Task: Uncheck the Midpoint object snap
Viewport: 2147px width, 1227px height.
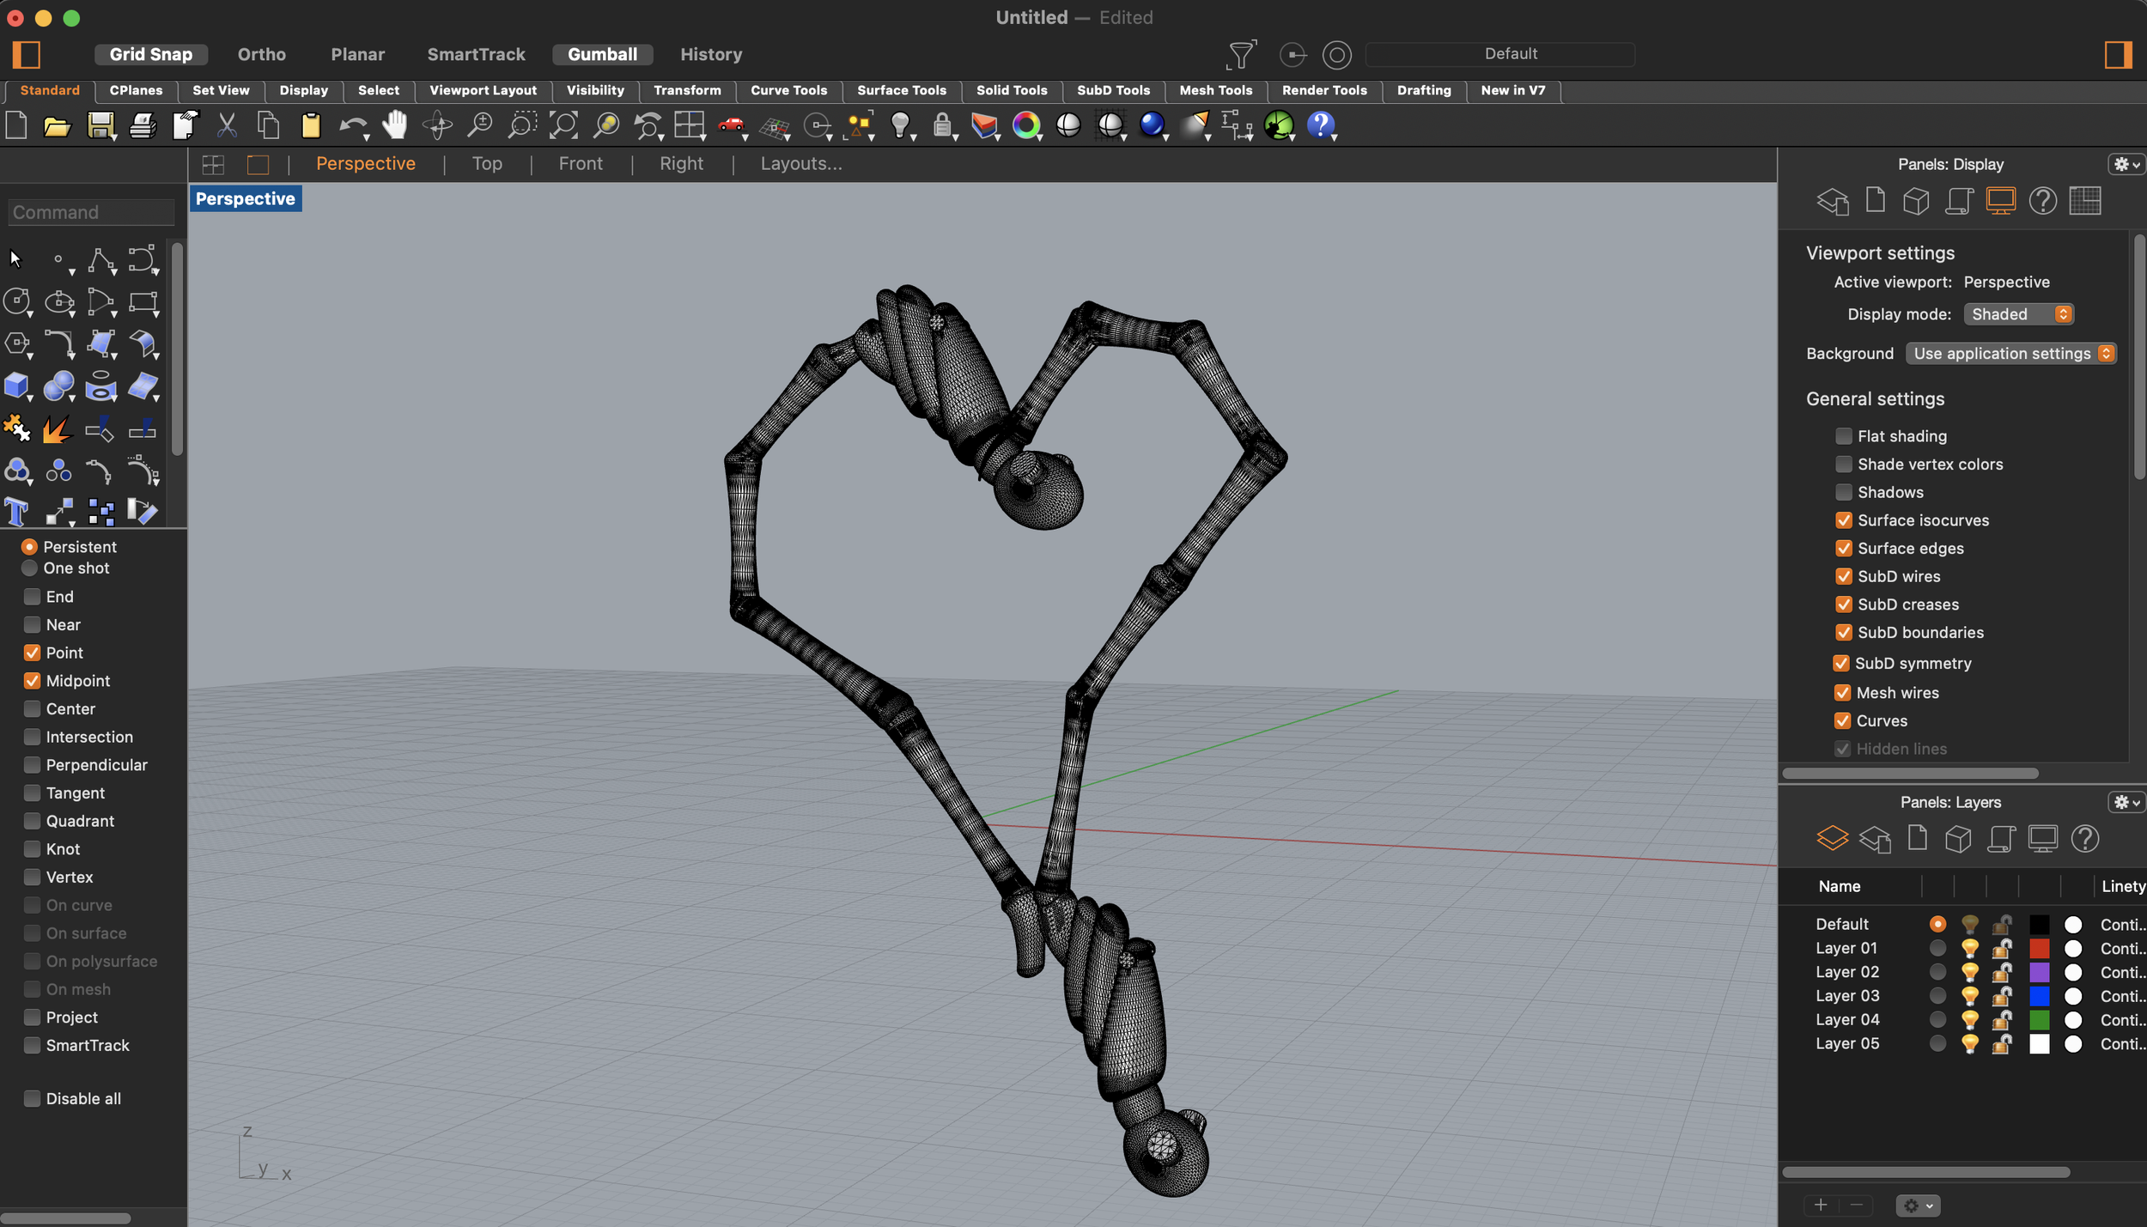Action: pos(32,680)
